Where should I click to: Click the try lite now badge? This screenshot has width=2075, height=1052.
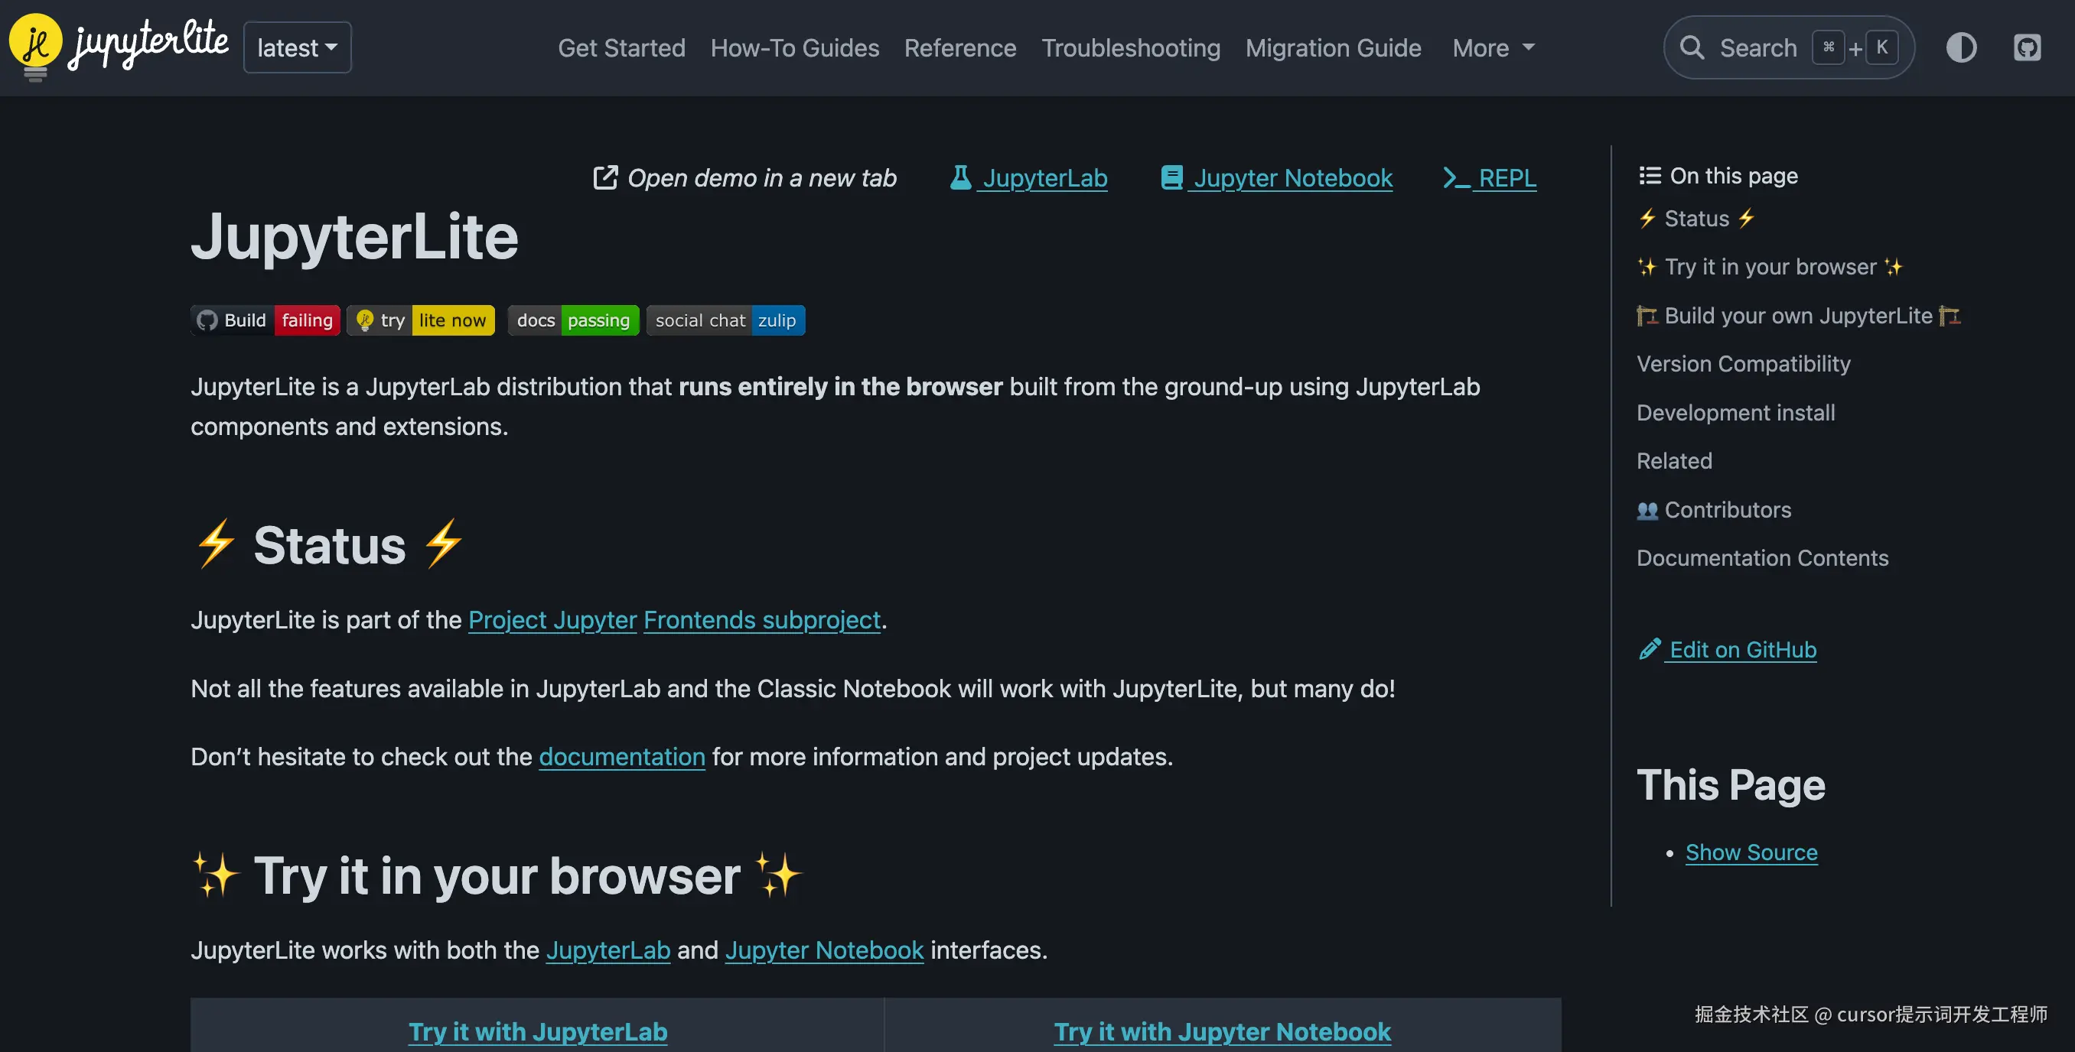tap(422, 320)
